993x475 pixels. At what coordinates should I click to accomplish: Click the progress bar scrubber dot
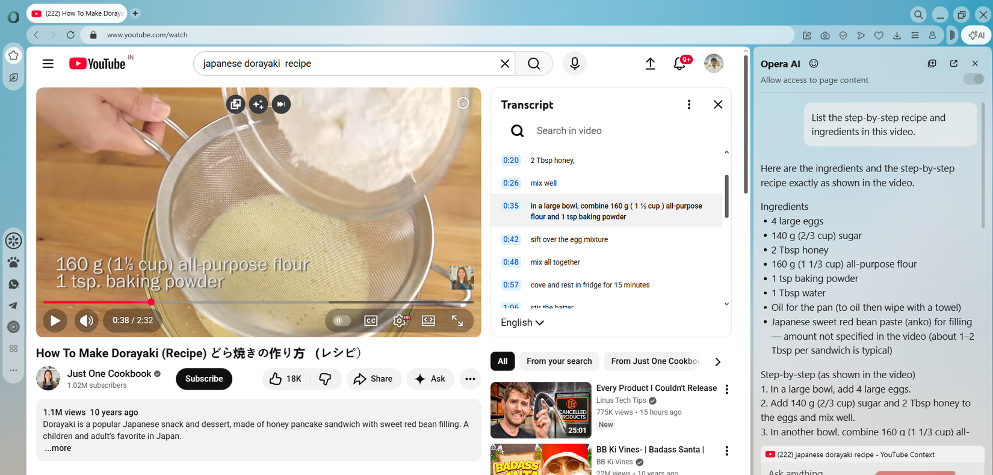(x=151, y=302)
